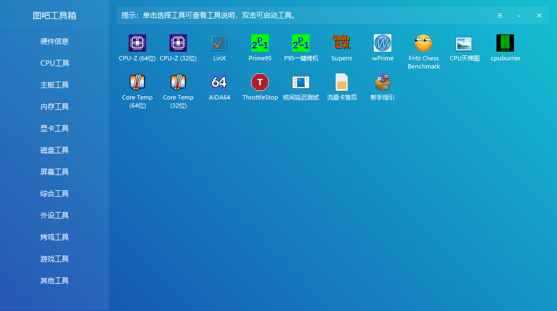Open the 硬件信息 category
557x311 pixels.
(55, 41)
